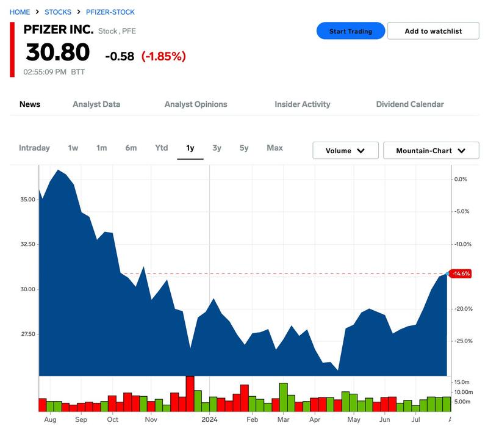Click the May month axis label

pyautogui.click(x=354, y=419)
